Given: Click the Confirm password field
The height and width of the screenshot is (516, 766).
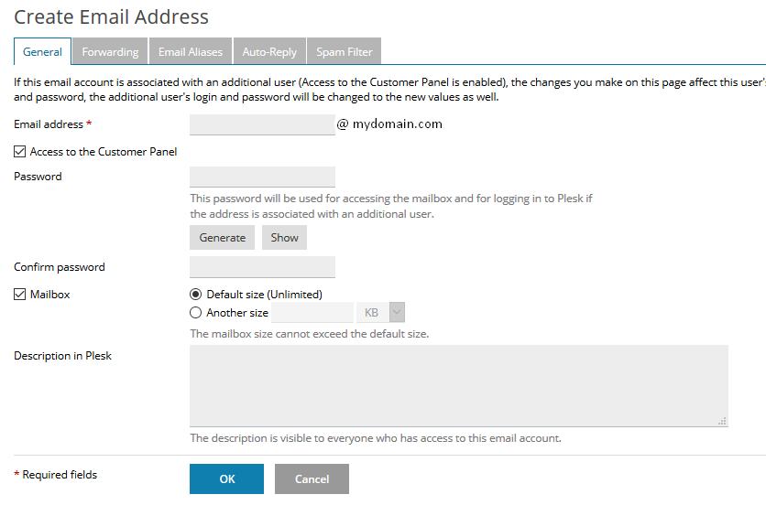Looking at the screenshot, I should tap(262, 267).
